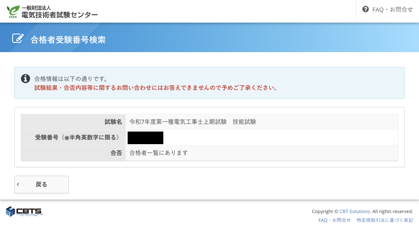This screenshot has width=419, height=232.
Task: Click the 受験番号 row label
Action: coord(79,137)
